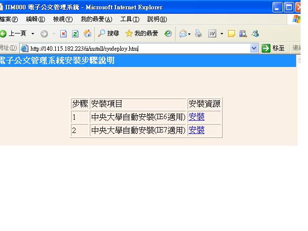Go to the Home page icon
The image size is (308, 231).
pyautogui.click(x=88, y=33)
